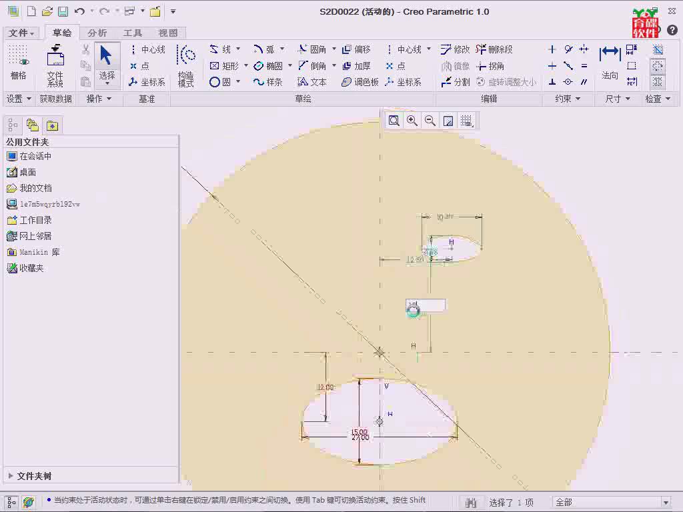Screen dimensions: 683x512
Task: Select the Line (线) sketch tool
Action: [x=221, y=49]
